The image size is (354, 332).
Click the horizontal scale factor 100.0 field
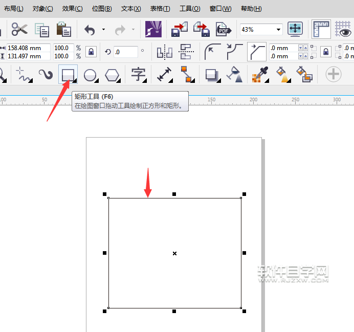coord(63,48)
